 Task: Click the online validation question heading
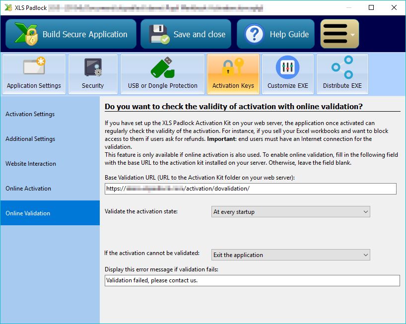[x=234, y=106]
